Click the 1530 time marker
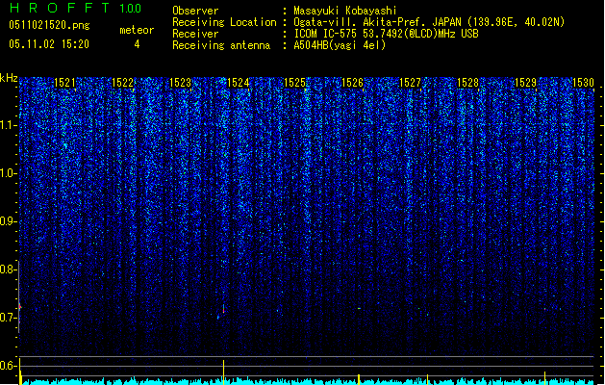Viewport: 605px width, 385px height. click(583, 83)
